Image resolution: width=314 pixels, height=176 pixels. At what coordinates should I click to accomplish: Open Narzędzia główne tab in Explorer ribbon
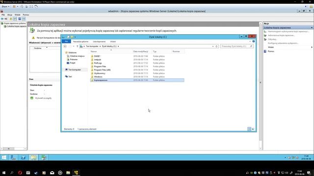click(80, 42)
